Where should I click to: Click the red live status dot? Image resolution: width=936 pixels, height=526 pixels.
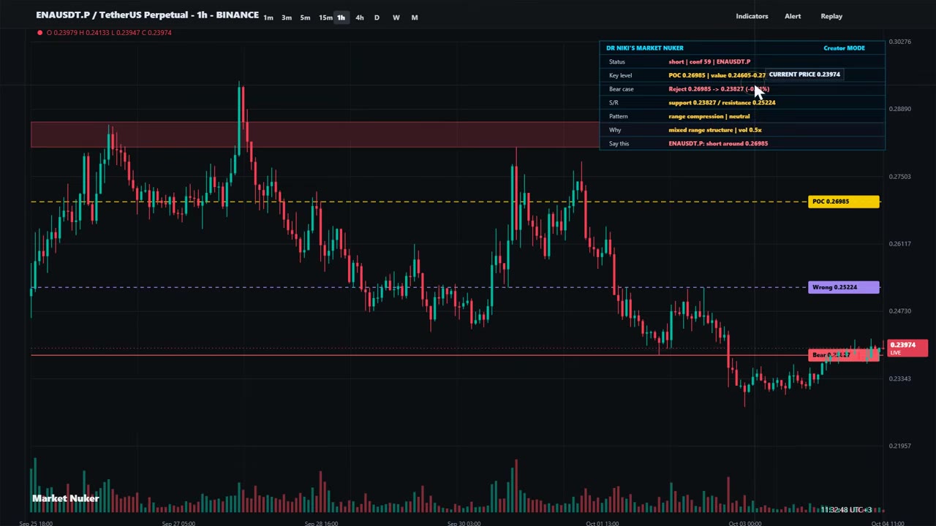[39, 32]
